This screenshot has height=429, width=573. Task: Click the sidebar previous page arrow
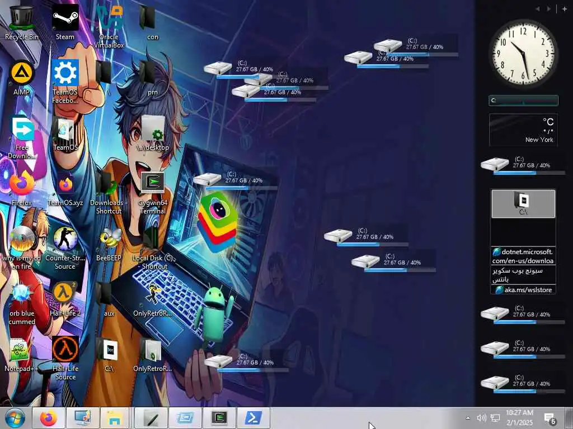click(x=538, y=9)
